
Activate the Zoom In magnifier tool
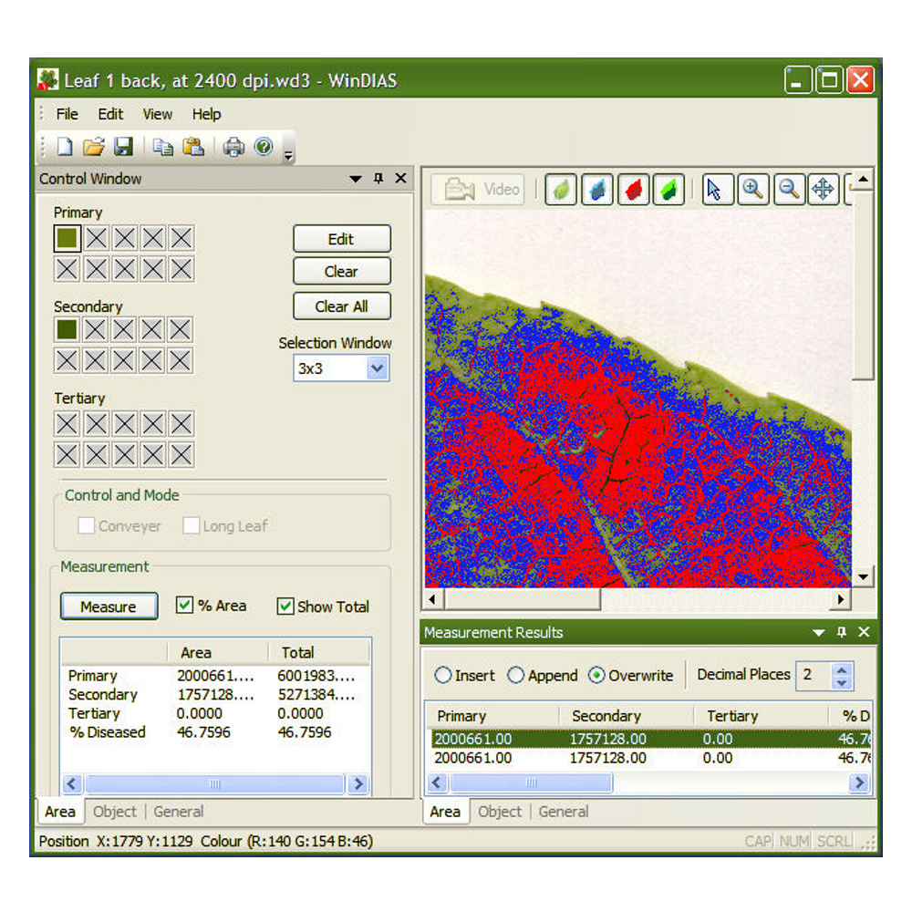753,189
